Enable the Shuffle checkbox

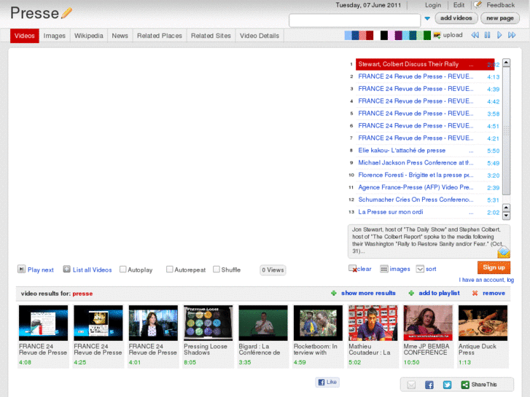tap(217, 270)
